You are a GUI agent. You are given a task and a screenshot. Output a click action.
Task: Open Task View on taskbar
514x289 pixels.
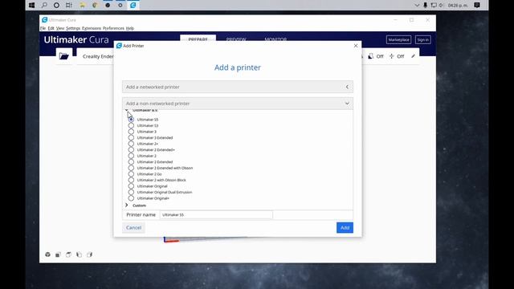click(x=69, y=5)
